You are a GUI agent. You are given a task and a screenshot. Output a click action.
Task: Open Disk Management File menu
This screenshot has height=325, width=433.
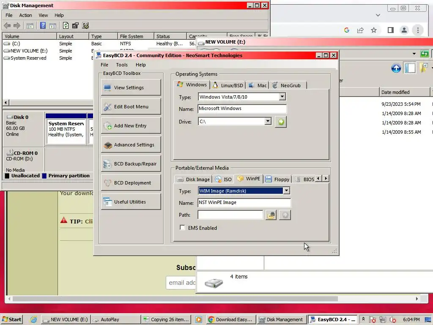[x=9, y=15]
